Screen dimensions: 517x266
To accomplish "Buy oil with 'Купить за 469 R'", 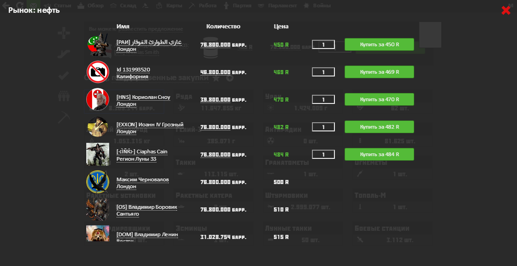I will tap(379, 72).
